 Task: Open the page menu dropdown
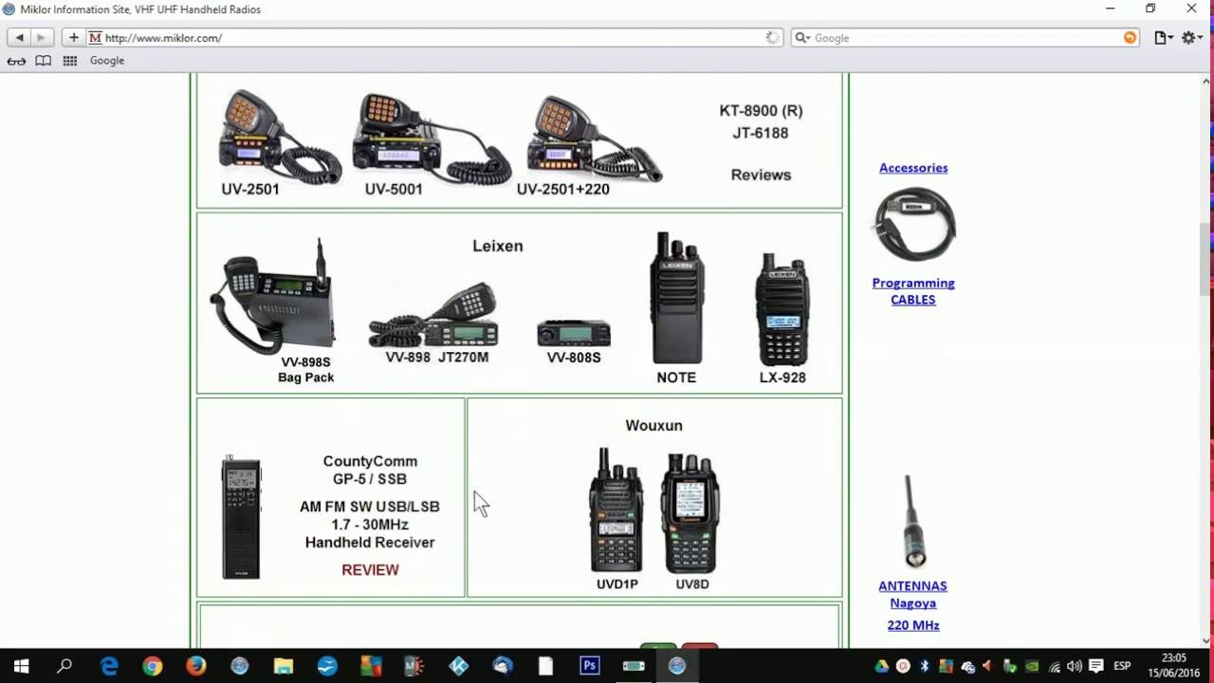1163,38
